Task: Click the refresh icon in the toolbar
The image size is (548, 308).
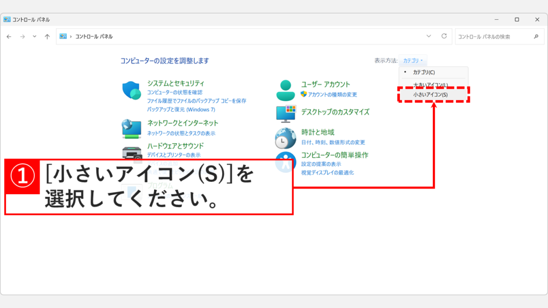Action: point(445,36)
